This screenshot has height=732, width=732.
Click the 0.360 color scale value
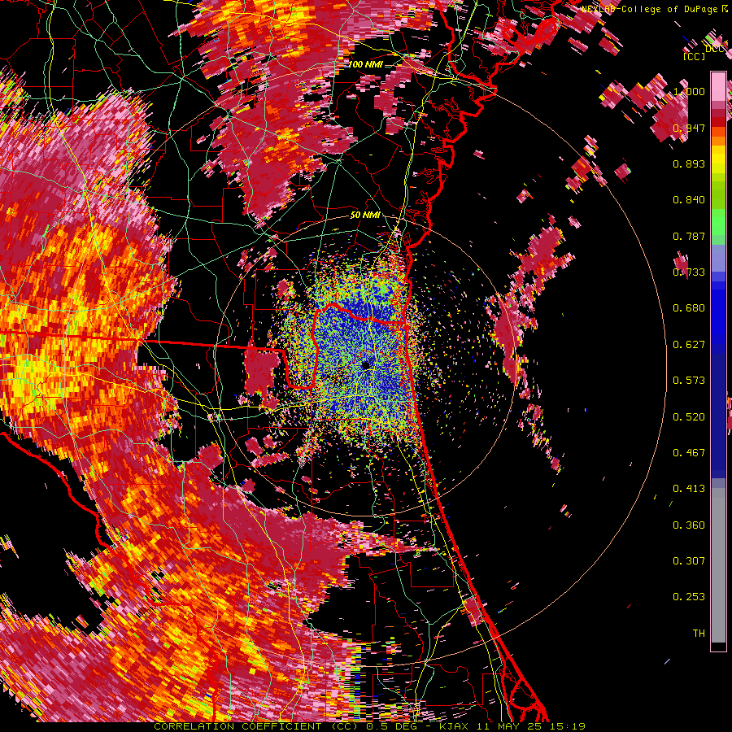[x=689, y=525]
